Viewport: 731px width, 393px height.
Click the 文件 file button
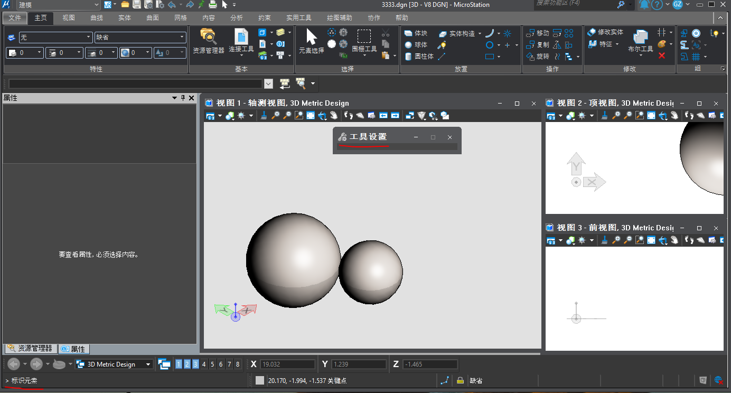[x=15, y=18]
